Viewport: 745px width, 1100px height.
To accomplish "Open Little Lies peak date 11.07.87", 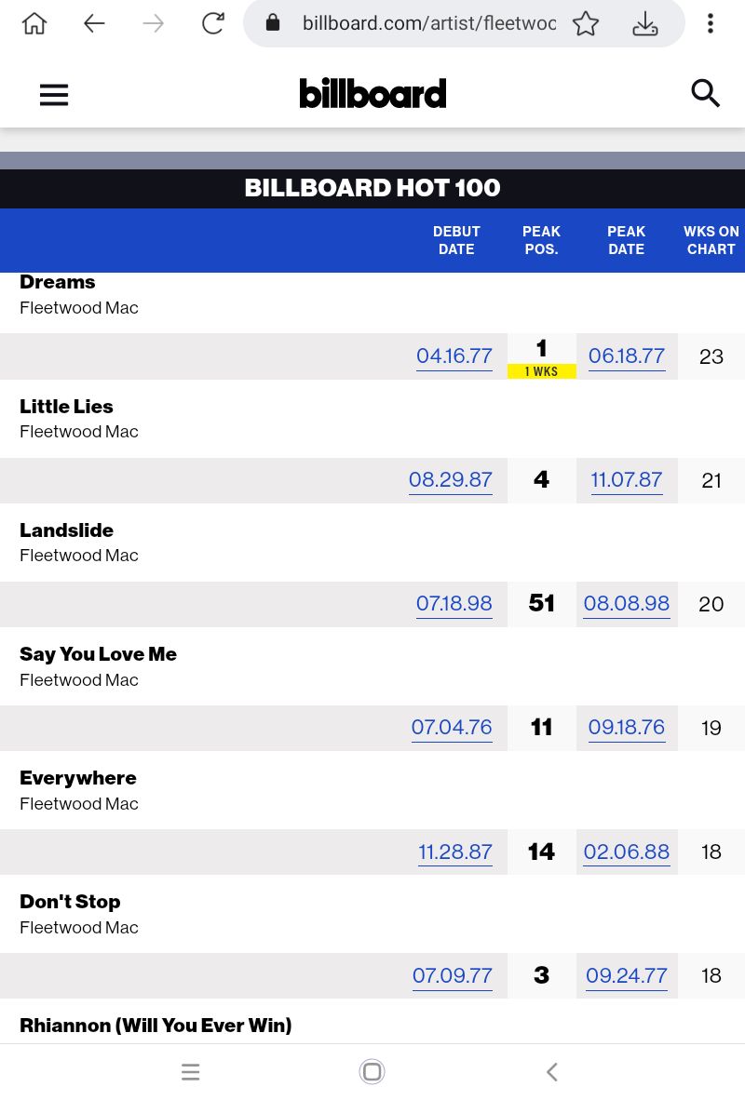I will coord(627,479).
